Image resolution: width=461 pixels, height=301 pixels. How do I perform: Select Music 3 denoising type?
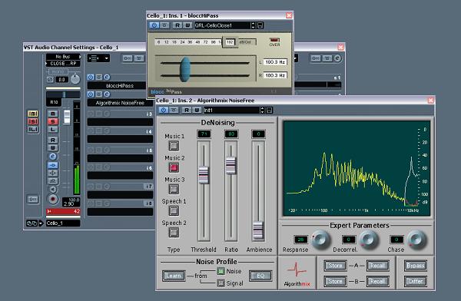tap(174, 189)
